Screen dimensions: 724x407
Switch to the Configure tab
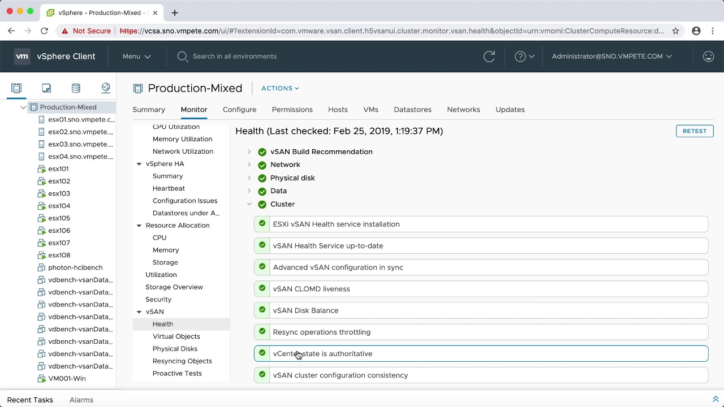[x=239, y=110]
